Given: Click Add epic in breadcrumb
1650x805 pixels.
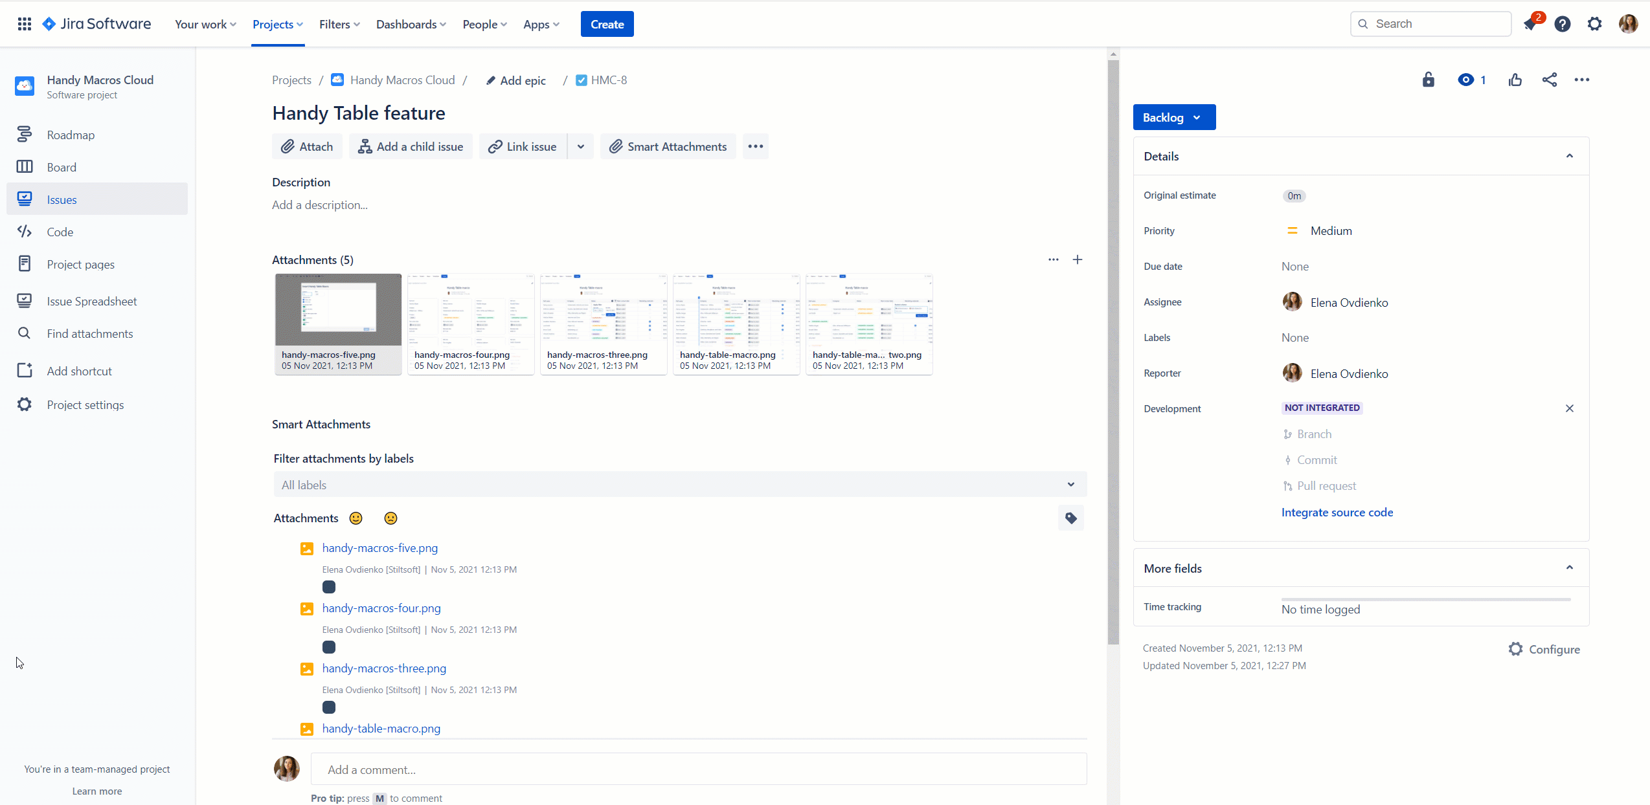Looking at the screenshot, I should pyautogui.click(x=516, y=80).
